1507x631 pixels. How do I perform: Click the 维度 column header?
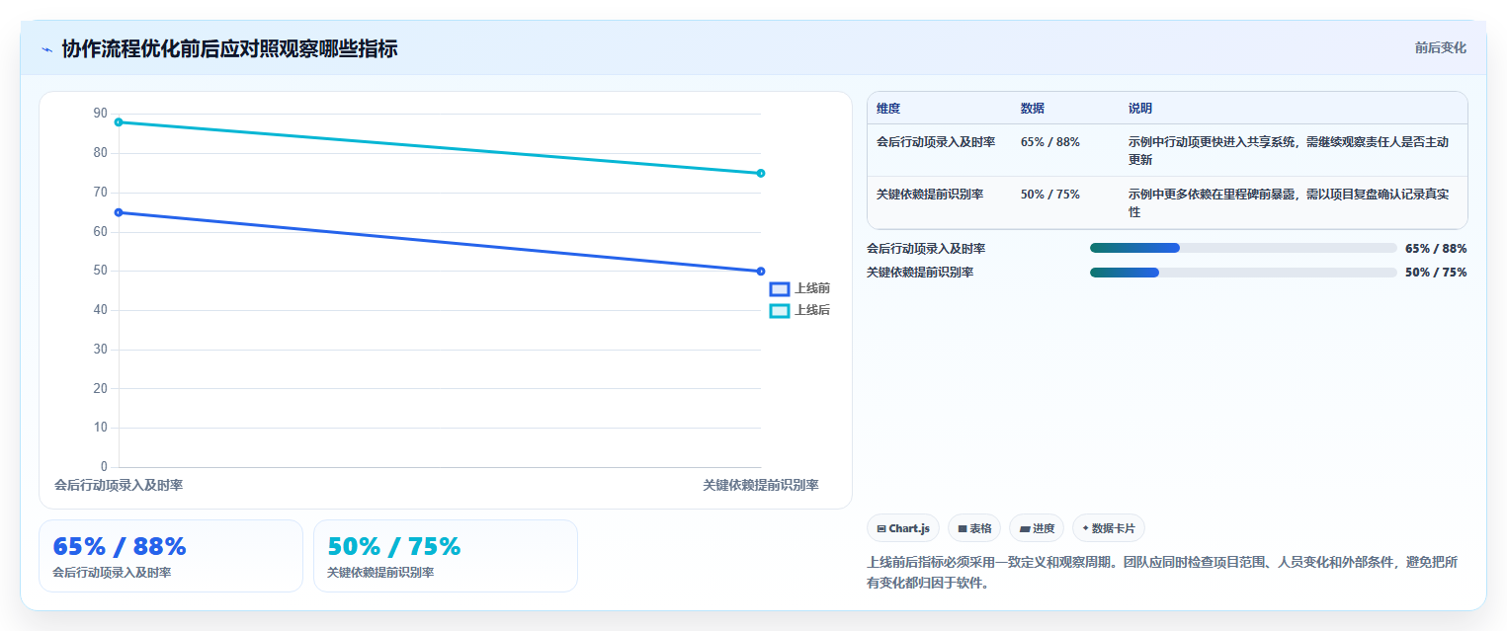[888, 109]
